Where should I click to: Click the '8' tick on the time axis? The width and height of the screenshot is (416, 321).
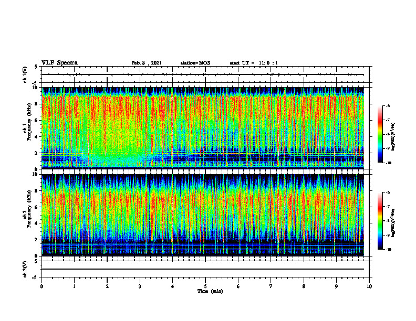[304, 286]
